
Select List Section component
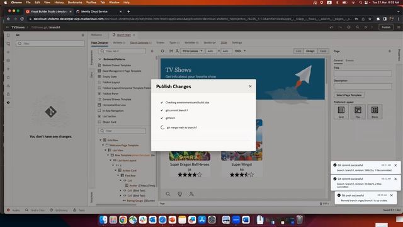pyautogui.click(x=109, y=116)
